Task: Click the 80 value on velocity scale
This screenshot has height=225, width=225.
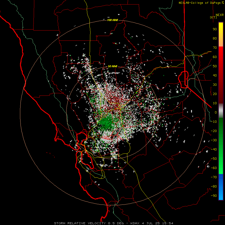Action: tap(215, 38)
